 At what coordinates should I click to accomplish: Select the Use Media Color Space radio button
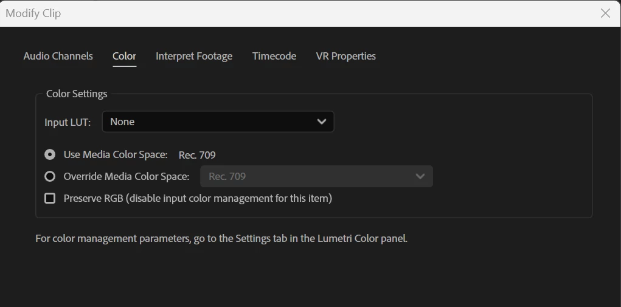[50, 154]
